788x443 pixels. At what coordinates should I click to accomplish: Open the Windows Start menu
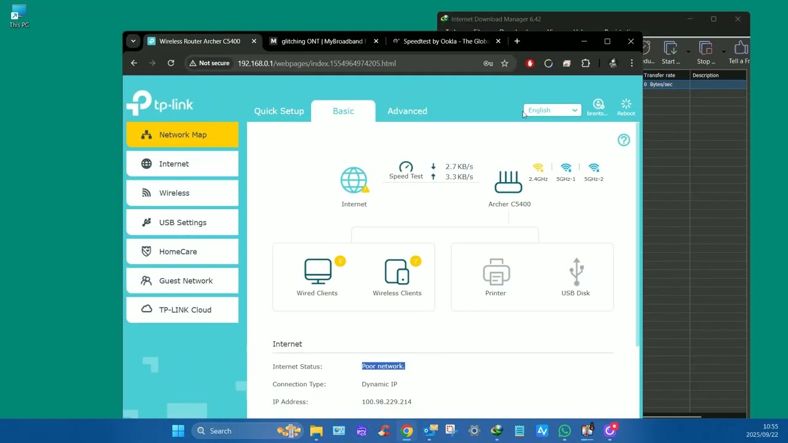178,431
